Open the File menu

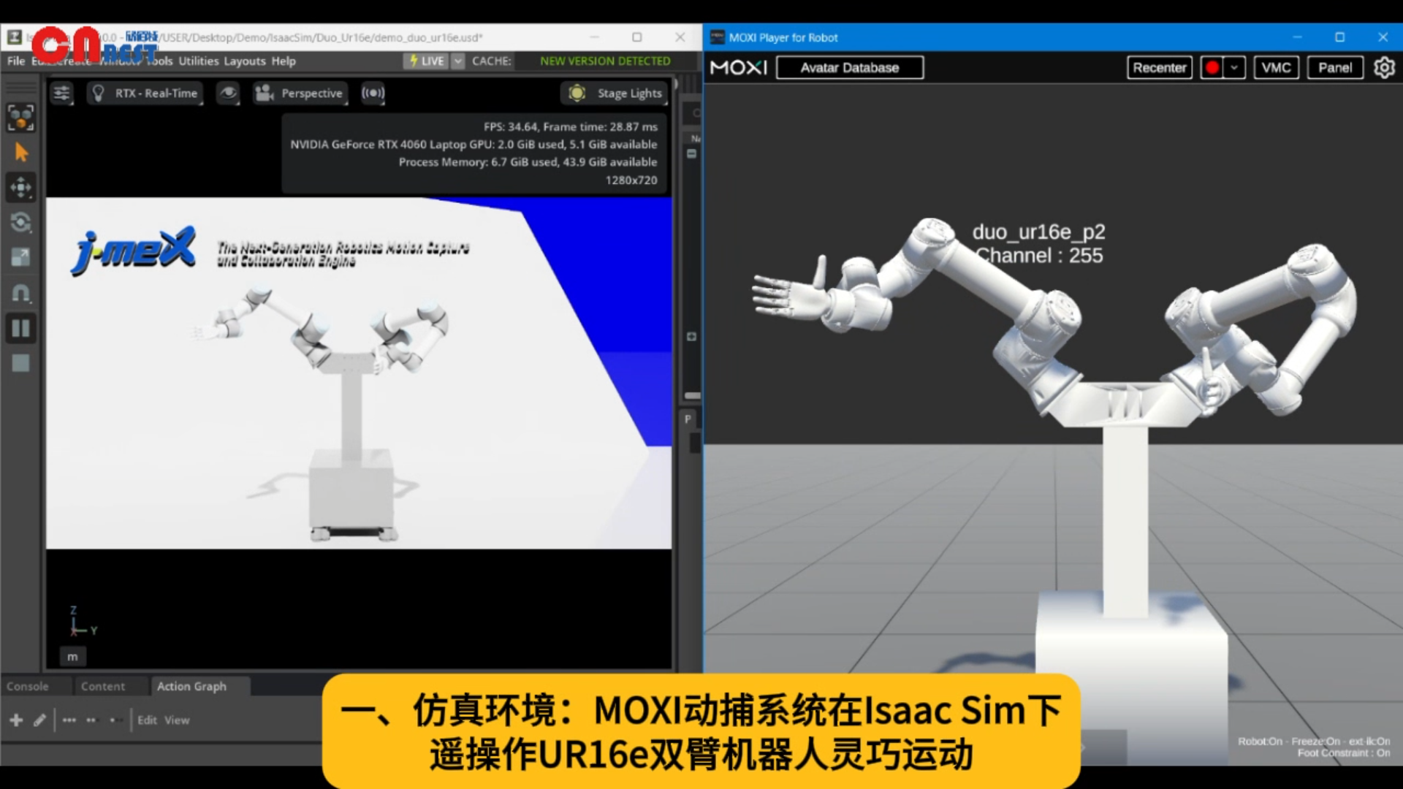(x=16, y=61)
